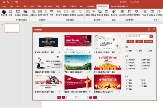Expand the undo history arrow in title bar
The width and height of the screenshot is (163, 108).
[x=10, y=2]
